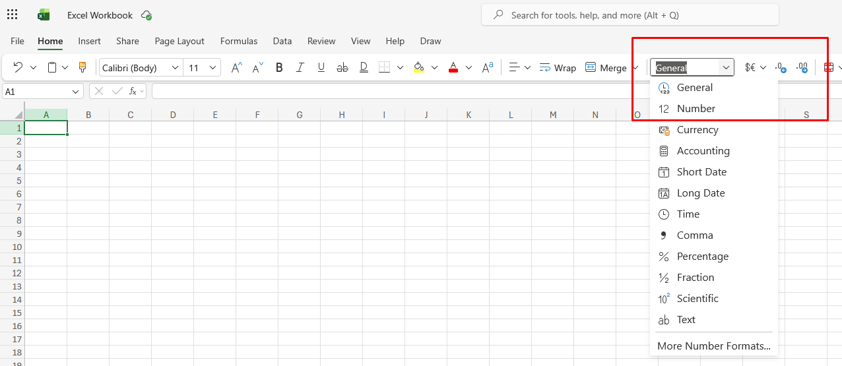The image size is (842, 366).
Task: Switch to the Data tab
Action: 282,41
